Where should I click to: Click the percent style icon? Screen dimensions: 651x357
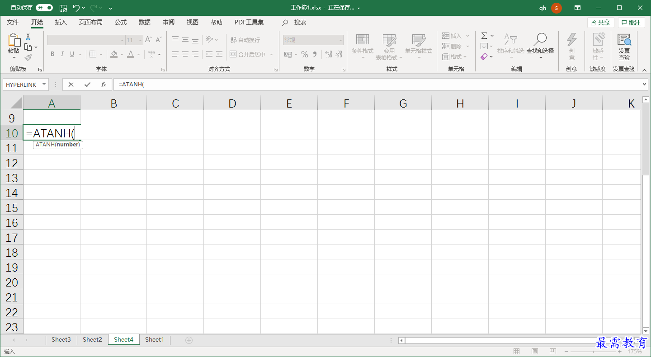pos(305,55)
